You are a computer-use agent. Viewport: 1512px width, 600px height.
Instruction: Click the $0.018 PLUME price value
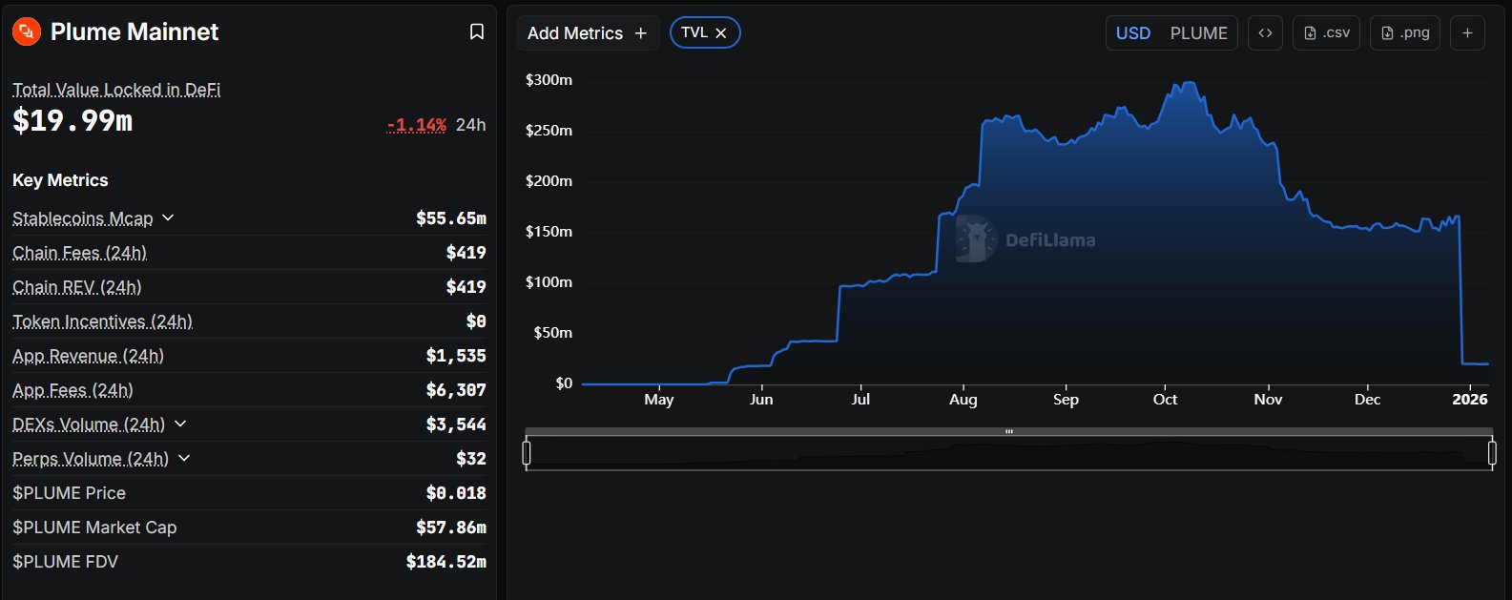click(x=456, y=493)
